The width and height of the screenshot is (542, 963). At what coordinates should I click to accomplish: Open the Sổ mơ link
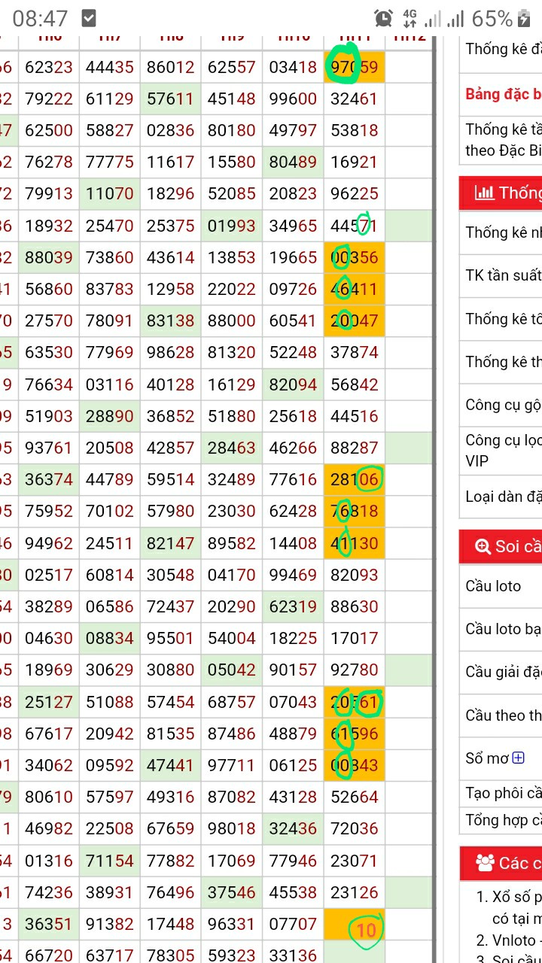point(487,758)
